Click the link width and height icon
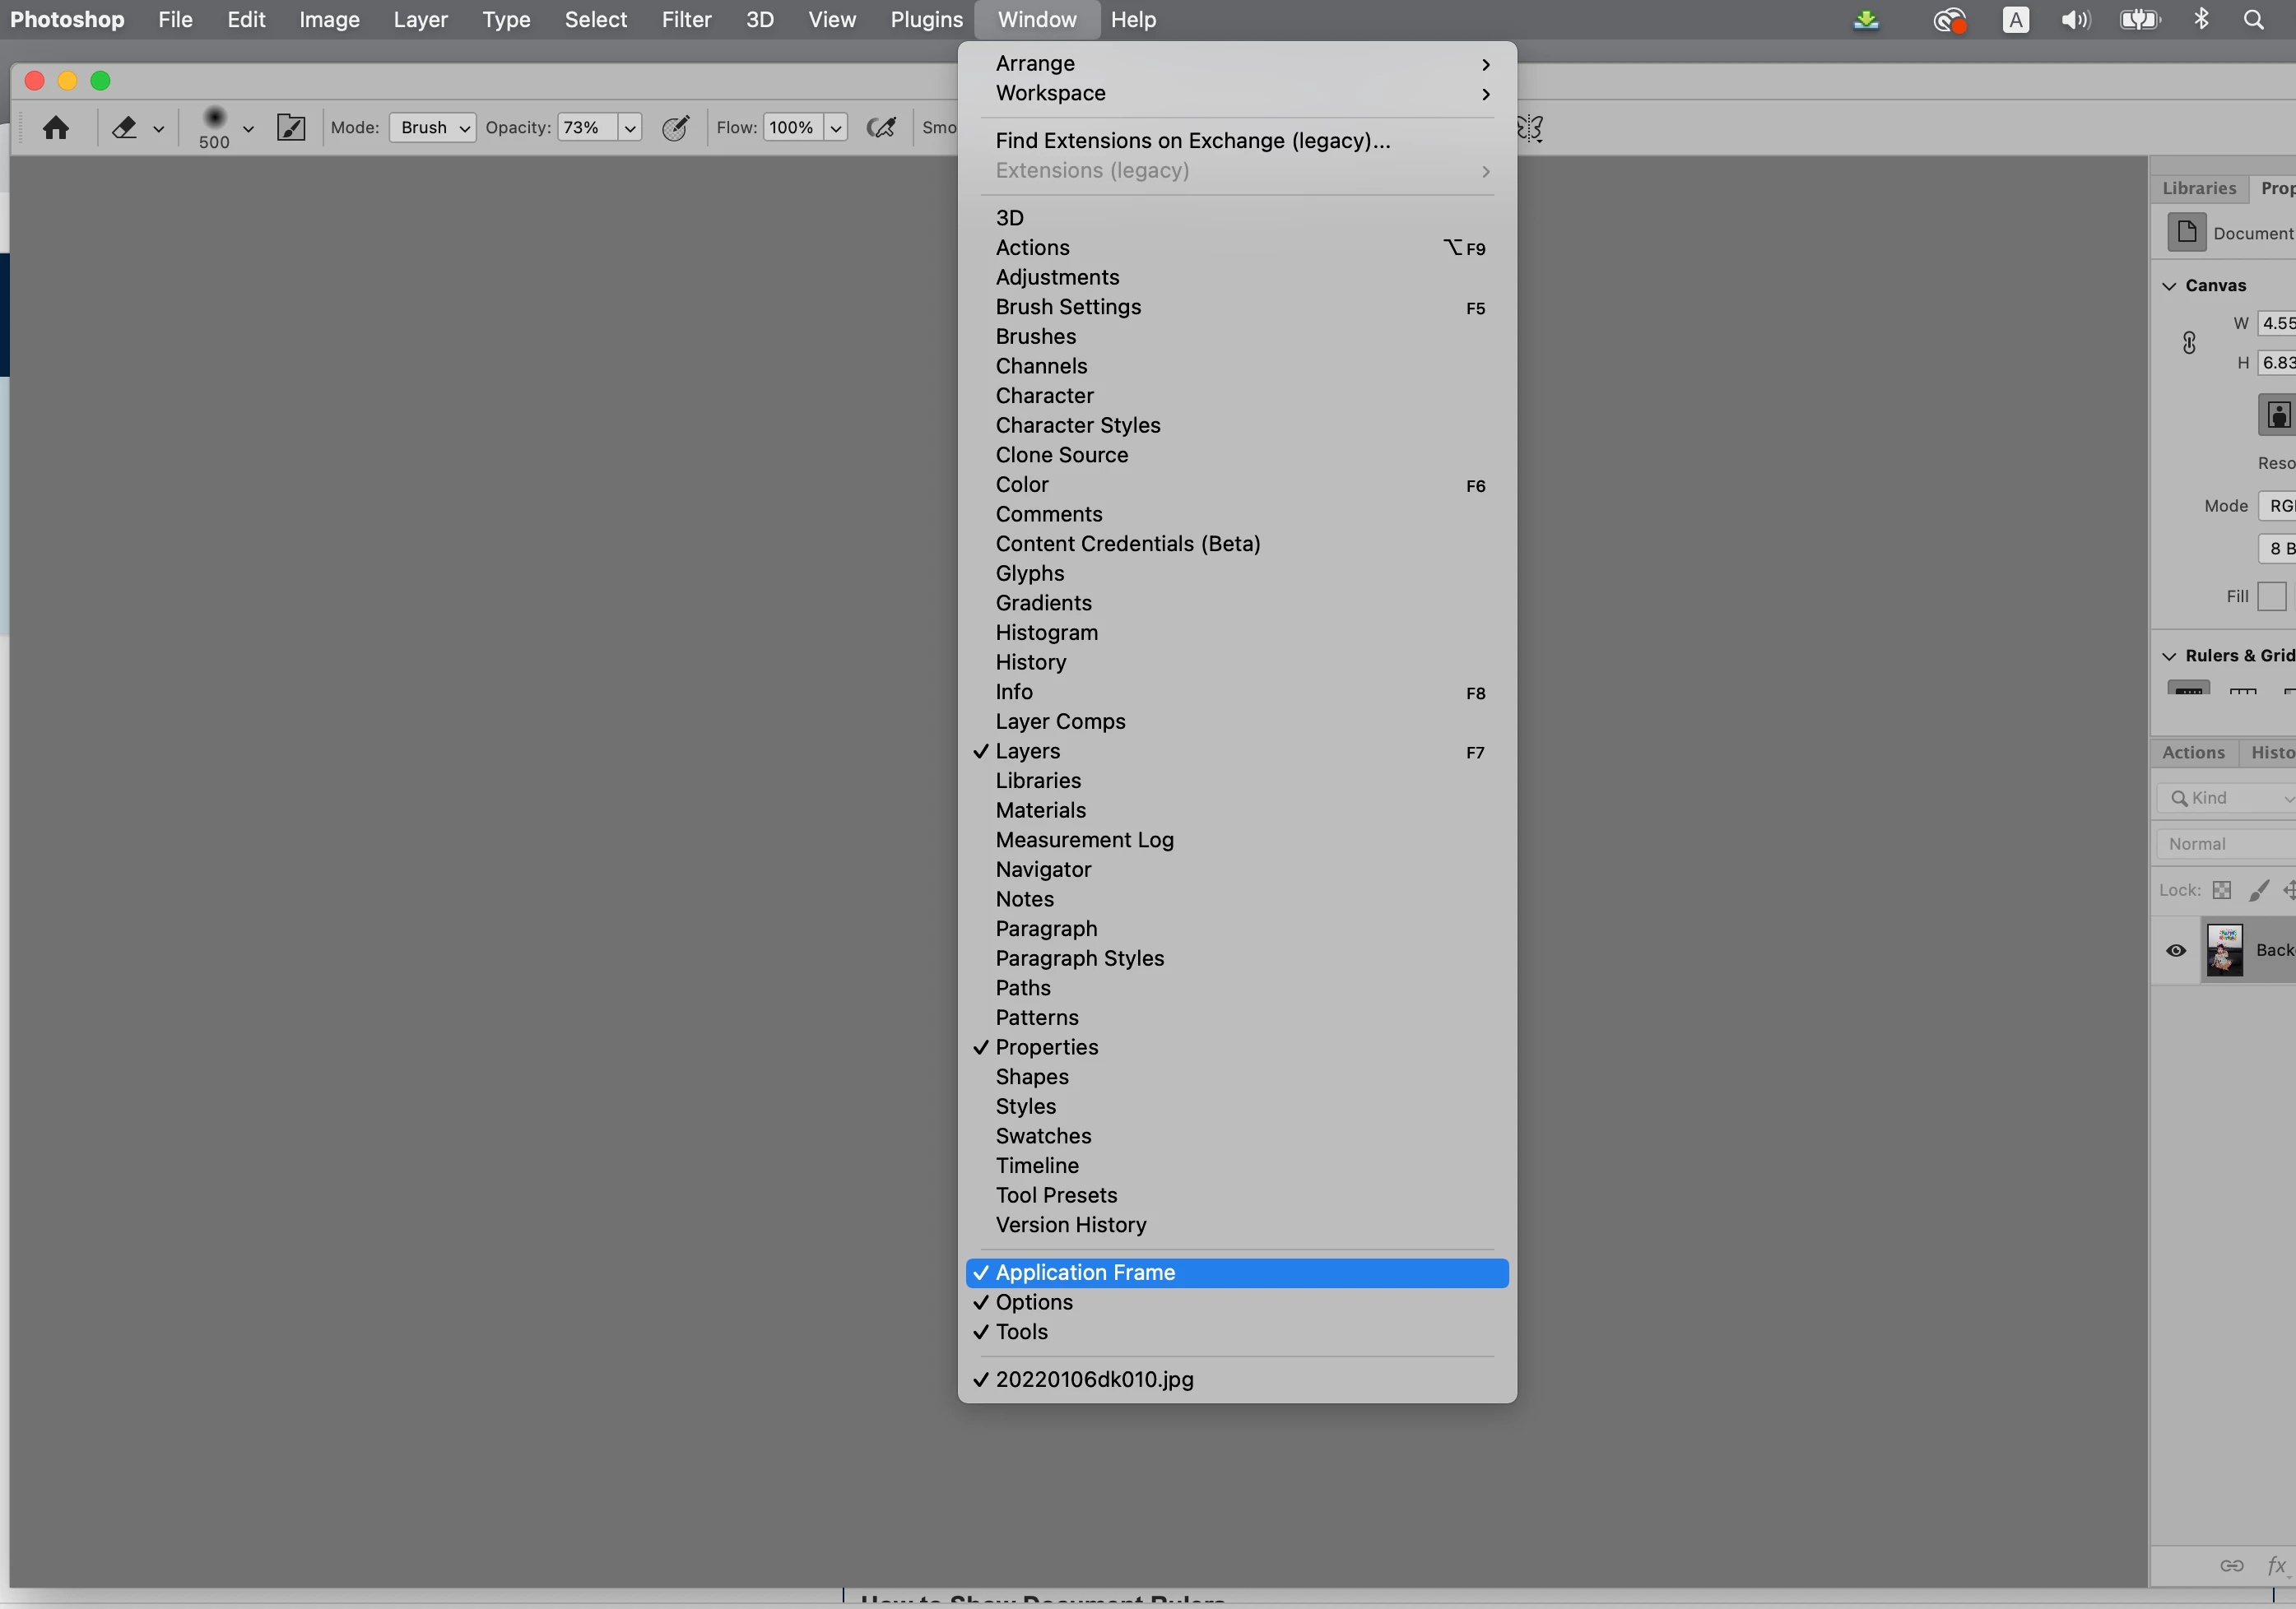This screenshot has height=1609, width=2296. click(x=2189, y=343)
